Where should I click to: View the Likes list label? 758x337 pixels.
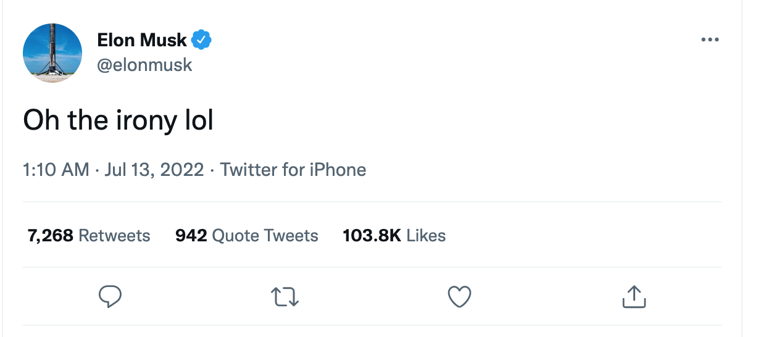(x=426, y=235)
